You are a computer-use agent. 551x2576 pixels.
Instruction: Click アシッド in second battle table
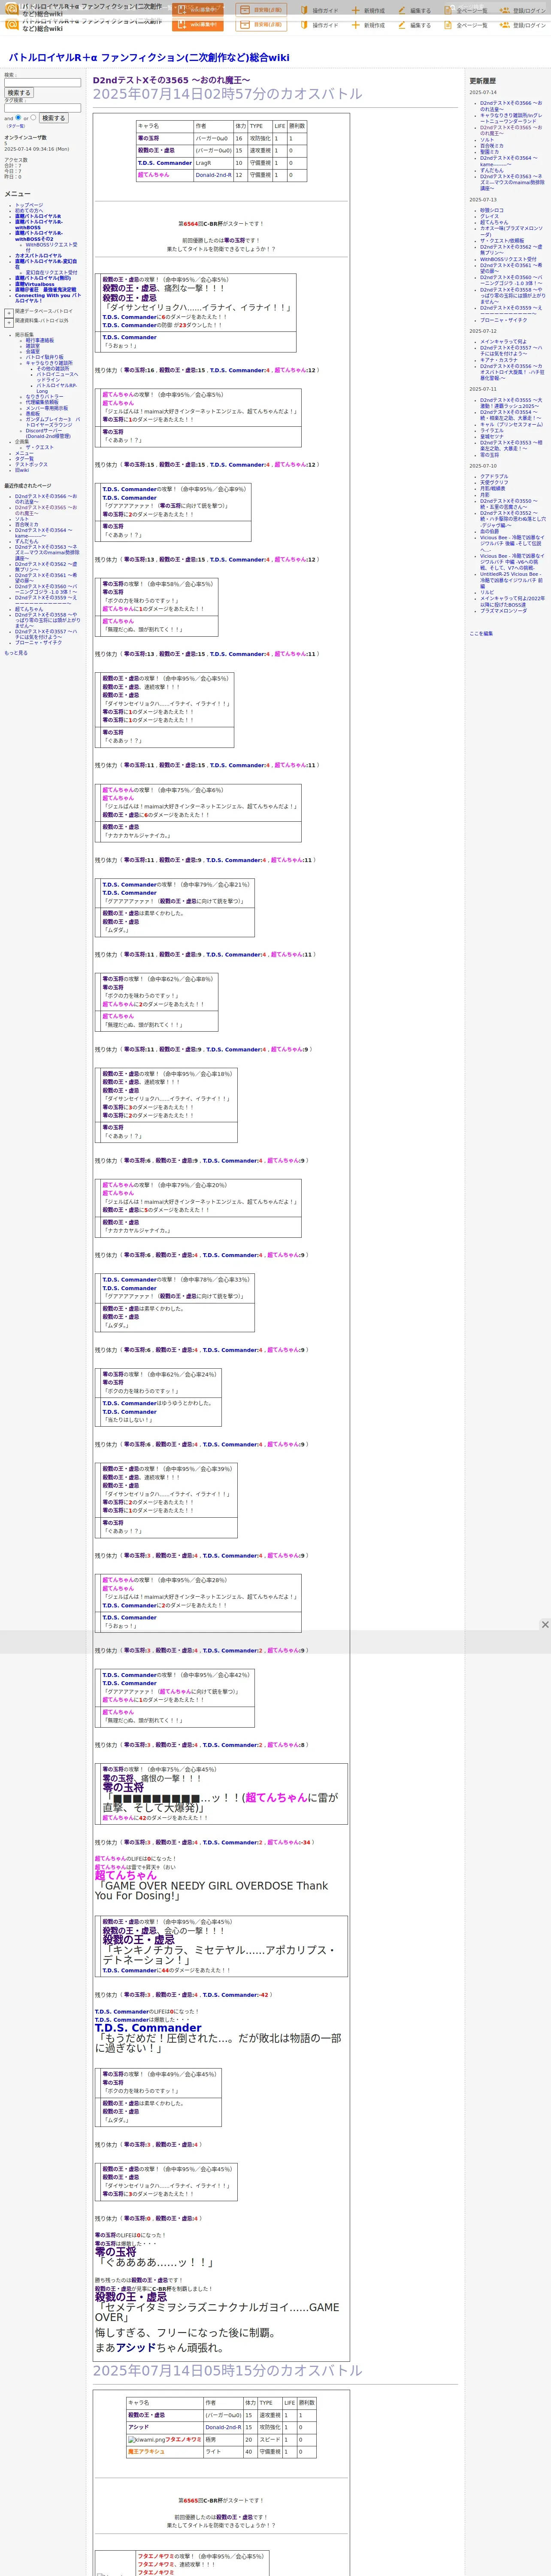(138, 2427)
